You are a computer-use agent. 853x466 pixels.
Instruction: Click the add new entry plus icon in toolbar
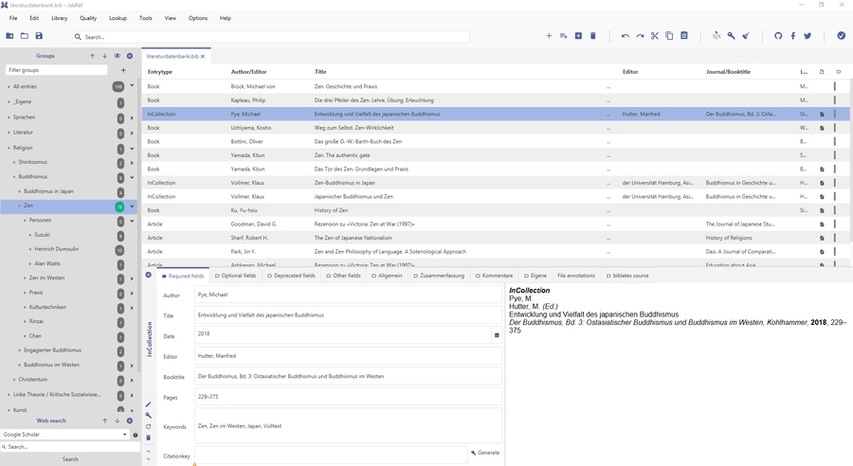click(549, 36)
